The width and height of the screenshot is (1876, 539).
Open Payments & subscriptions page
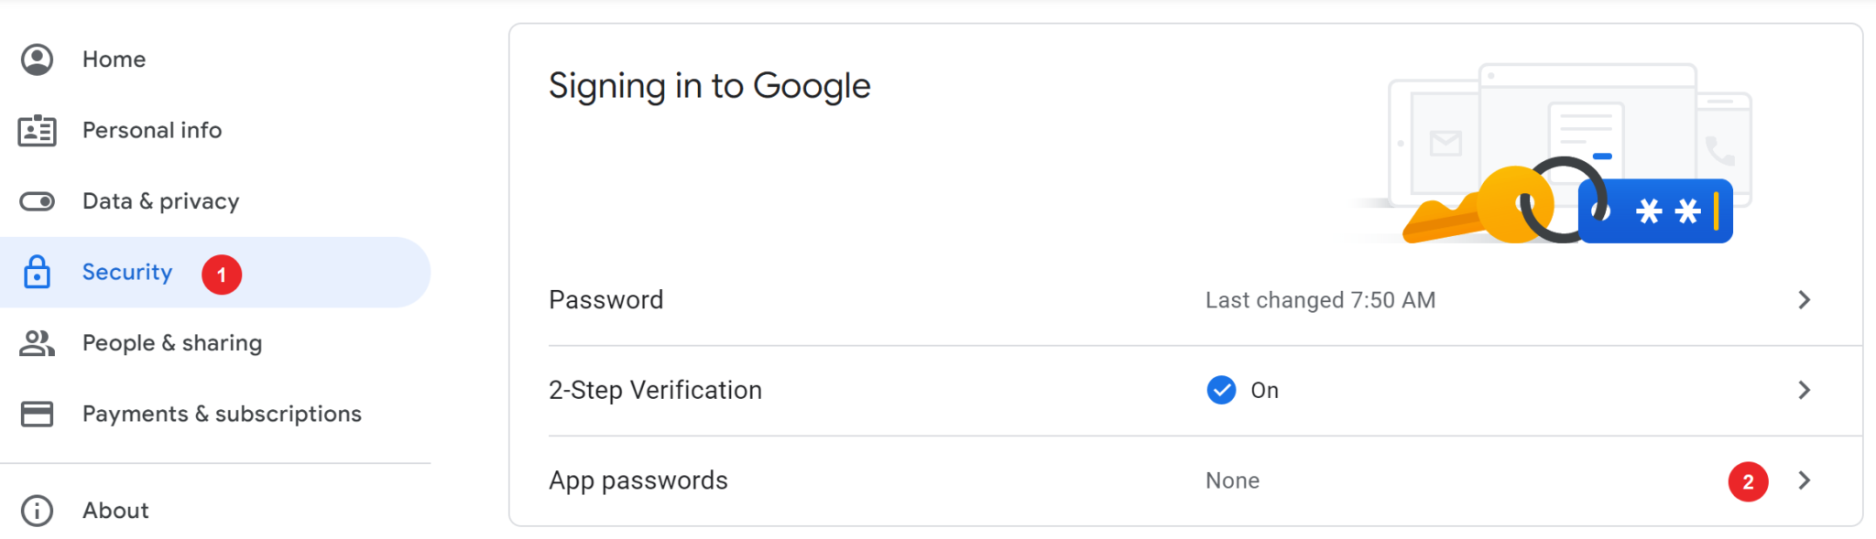(x=222, y=414)
